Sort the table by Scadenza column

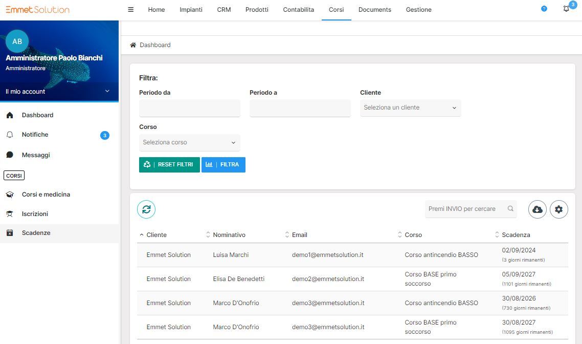point(516,235)
